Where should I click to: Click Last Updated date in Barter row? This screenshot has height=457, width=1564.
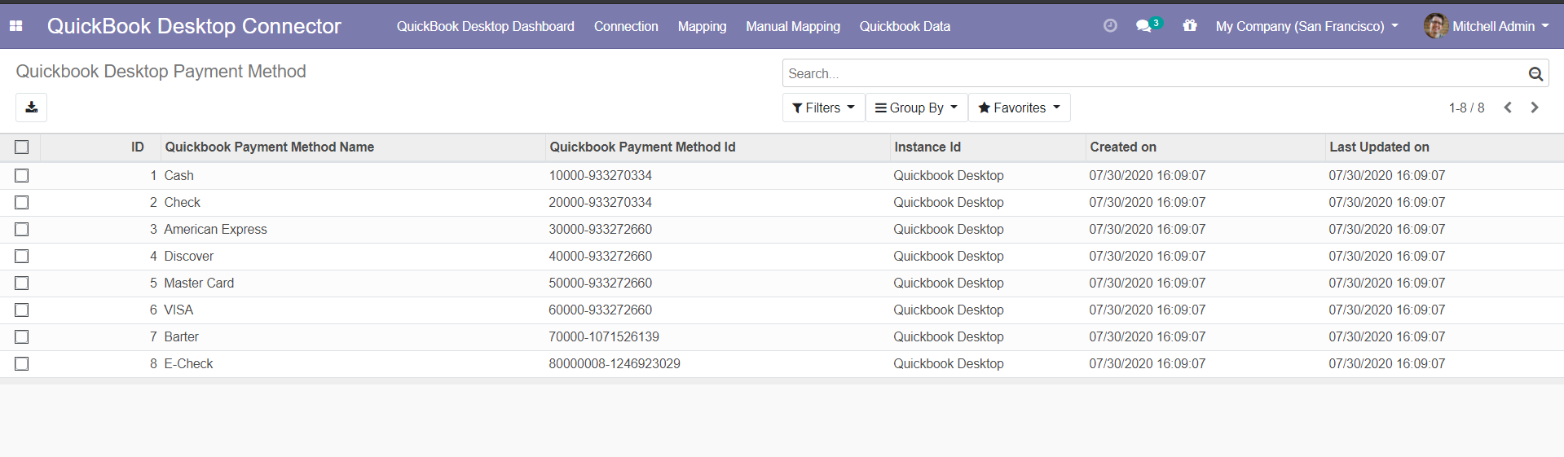(x=1387, y=337)
